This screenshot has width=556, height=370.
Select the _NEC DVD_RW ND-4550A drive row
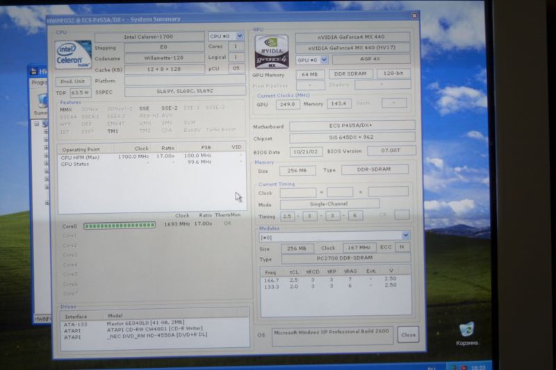154,336
